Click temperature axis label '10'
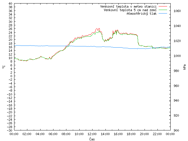188x141 pixels. (x=11, y=58)
